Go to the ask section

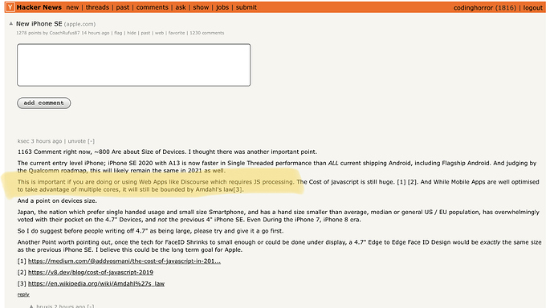pos(181,7)
